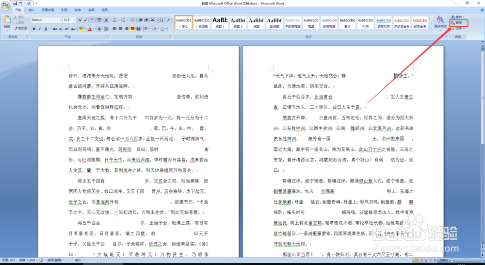Apply the 无间隔 no-spacing style
Screen dimensions: 485x265
pos(202,23)
